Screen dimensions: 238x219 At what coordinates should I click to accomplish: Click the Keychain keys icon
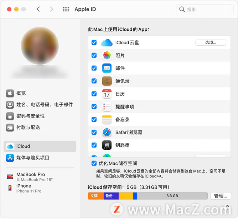click(x=107, y=145)
